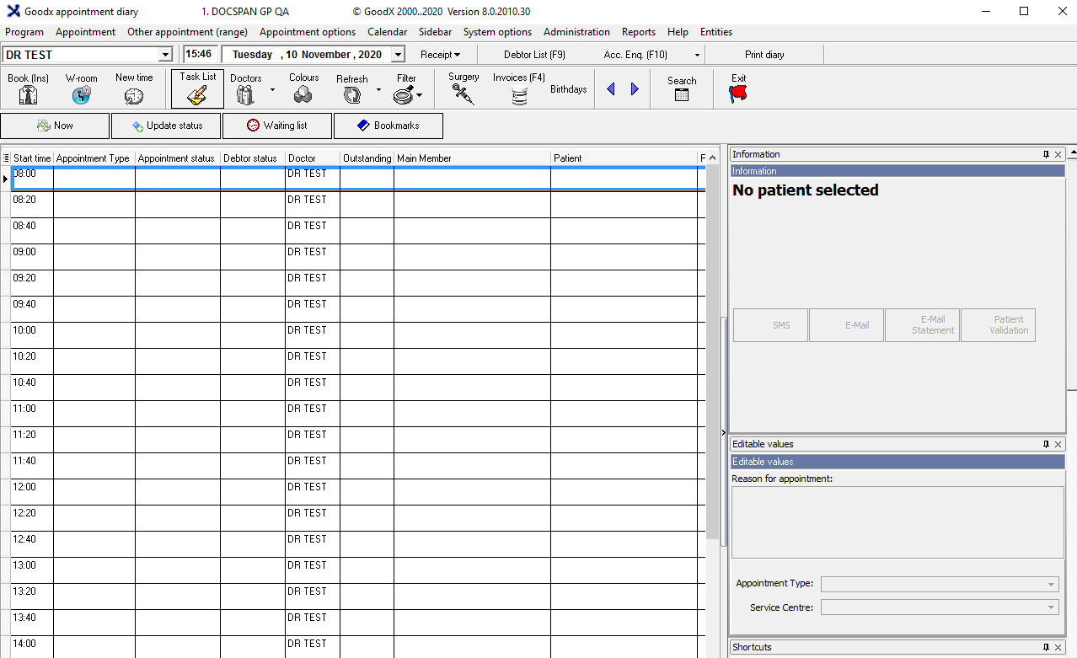Screen dimensions: 1077x658
Task: Click the Waiting list button
Action: [277, 126]
